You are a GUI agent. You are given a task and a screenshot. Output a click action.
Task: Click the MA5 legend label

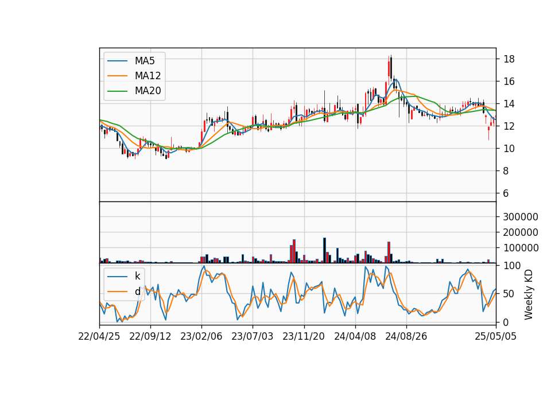(145, 61)
